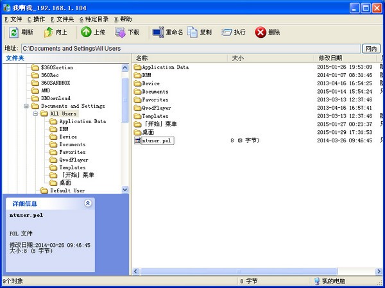Click 桌面 folder icon in file list
Screen dimensions: 385x288
pos(138,132)
